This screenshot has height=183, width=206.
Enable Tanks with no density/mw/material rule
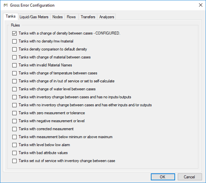14,41
